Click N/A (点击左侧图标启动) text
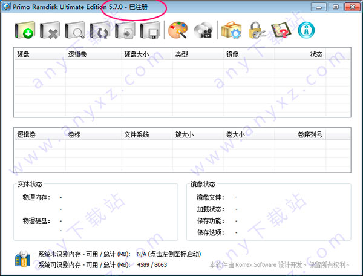 pos(169,254)
